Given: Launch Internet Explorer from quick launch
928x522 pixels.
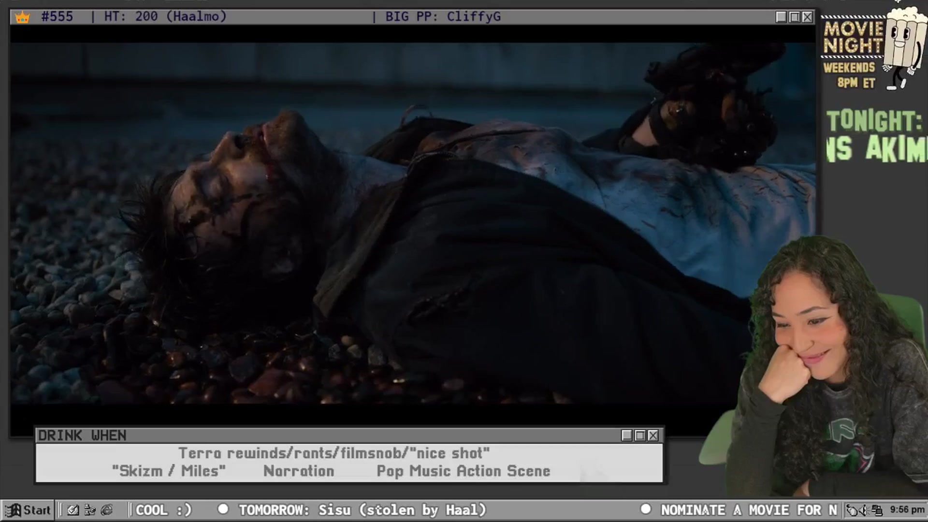Looking at the screenshot, I should (107, 510).
